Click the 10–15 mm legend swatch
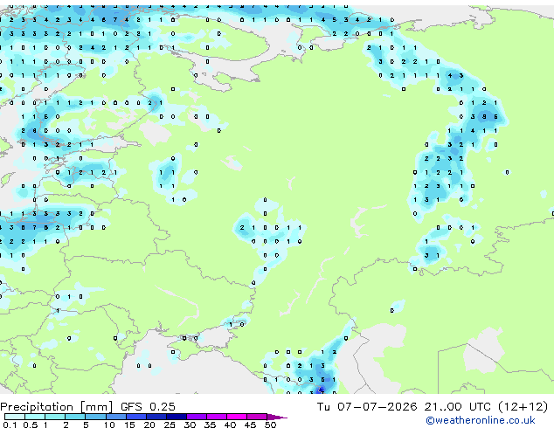554x428 pixels. coord(115,417)
